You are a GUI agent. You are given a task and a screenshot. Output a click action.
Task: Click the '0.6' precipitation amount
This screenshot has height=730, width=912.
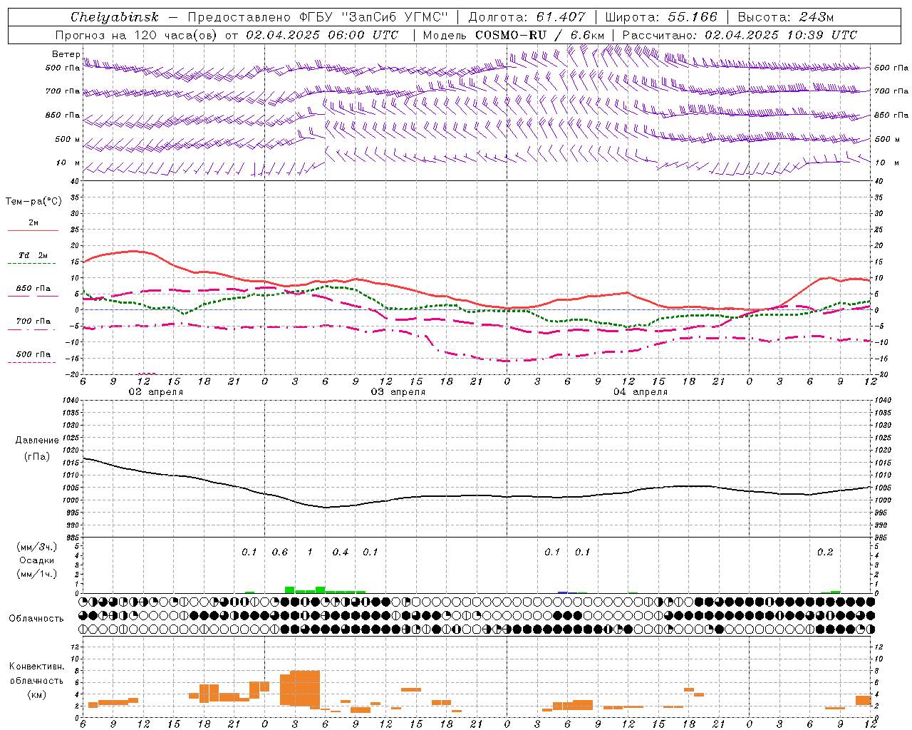280,552
